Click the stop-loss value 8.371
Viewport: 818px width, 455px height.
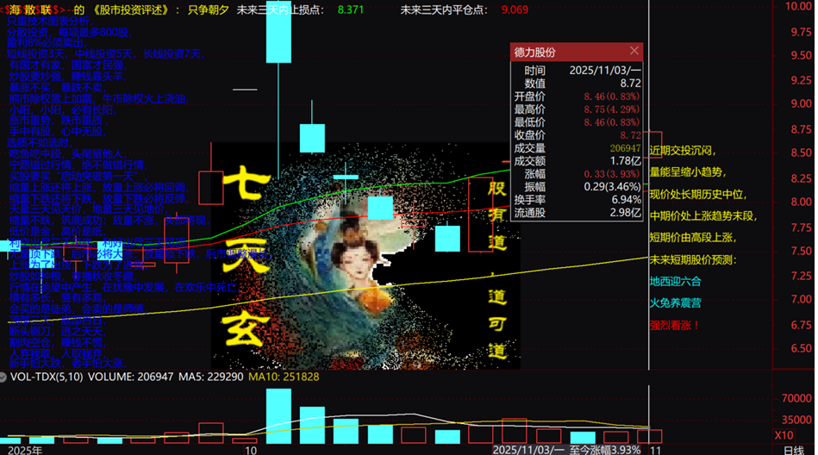[x=351, y=9]
